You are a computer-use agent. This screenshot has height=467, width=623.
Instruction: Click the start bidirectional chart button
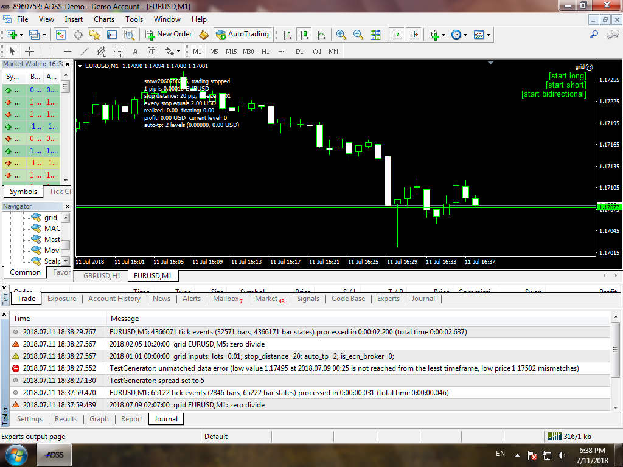(x=554, y=94)
